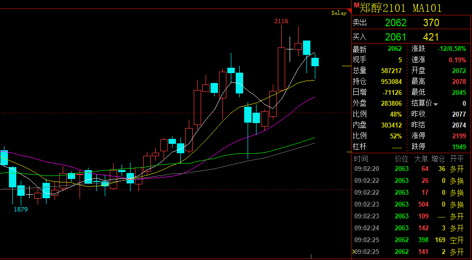Click the large order value 109
Viewport: 472px width, 260px height.
(423, 217)
